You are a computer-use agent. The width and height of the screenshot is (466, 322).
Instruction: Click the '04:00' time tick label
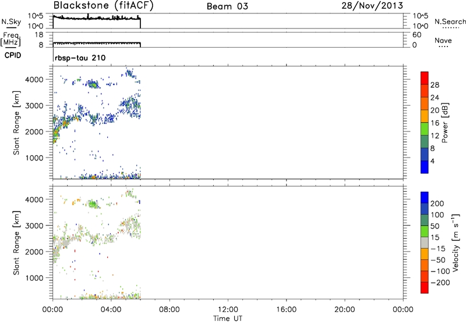(111, 310)
